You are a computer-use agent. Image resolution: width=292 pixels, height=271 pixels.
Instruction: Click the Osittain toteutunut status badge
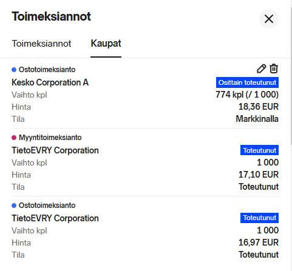click(x=247, y=82)
